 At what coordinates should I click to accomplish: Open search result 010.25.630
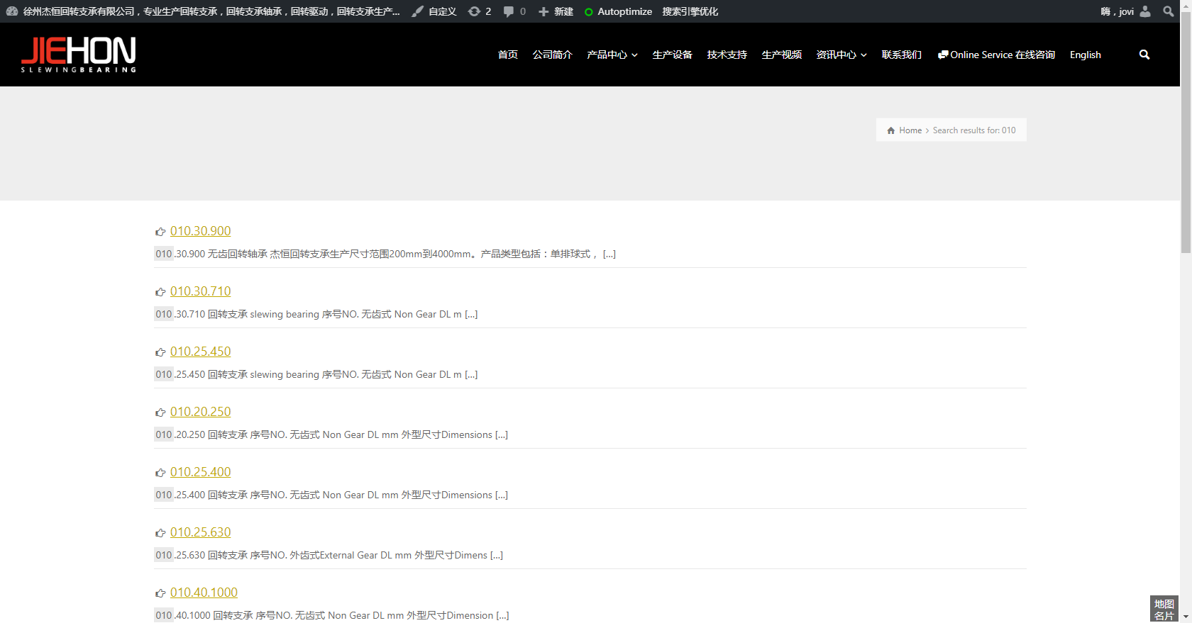[x=200, y=532]
